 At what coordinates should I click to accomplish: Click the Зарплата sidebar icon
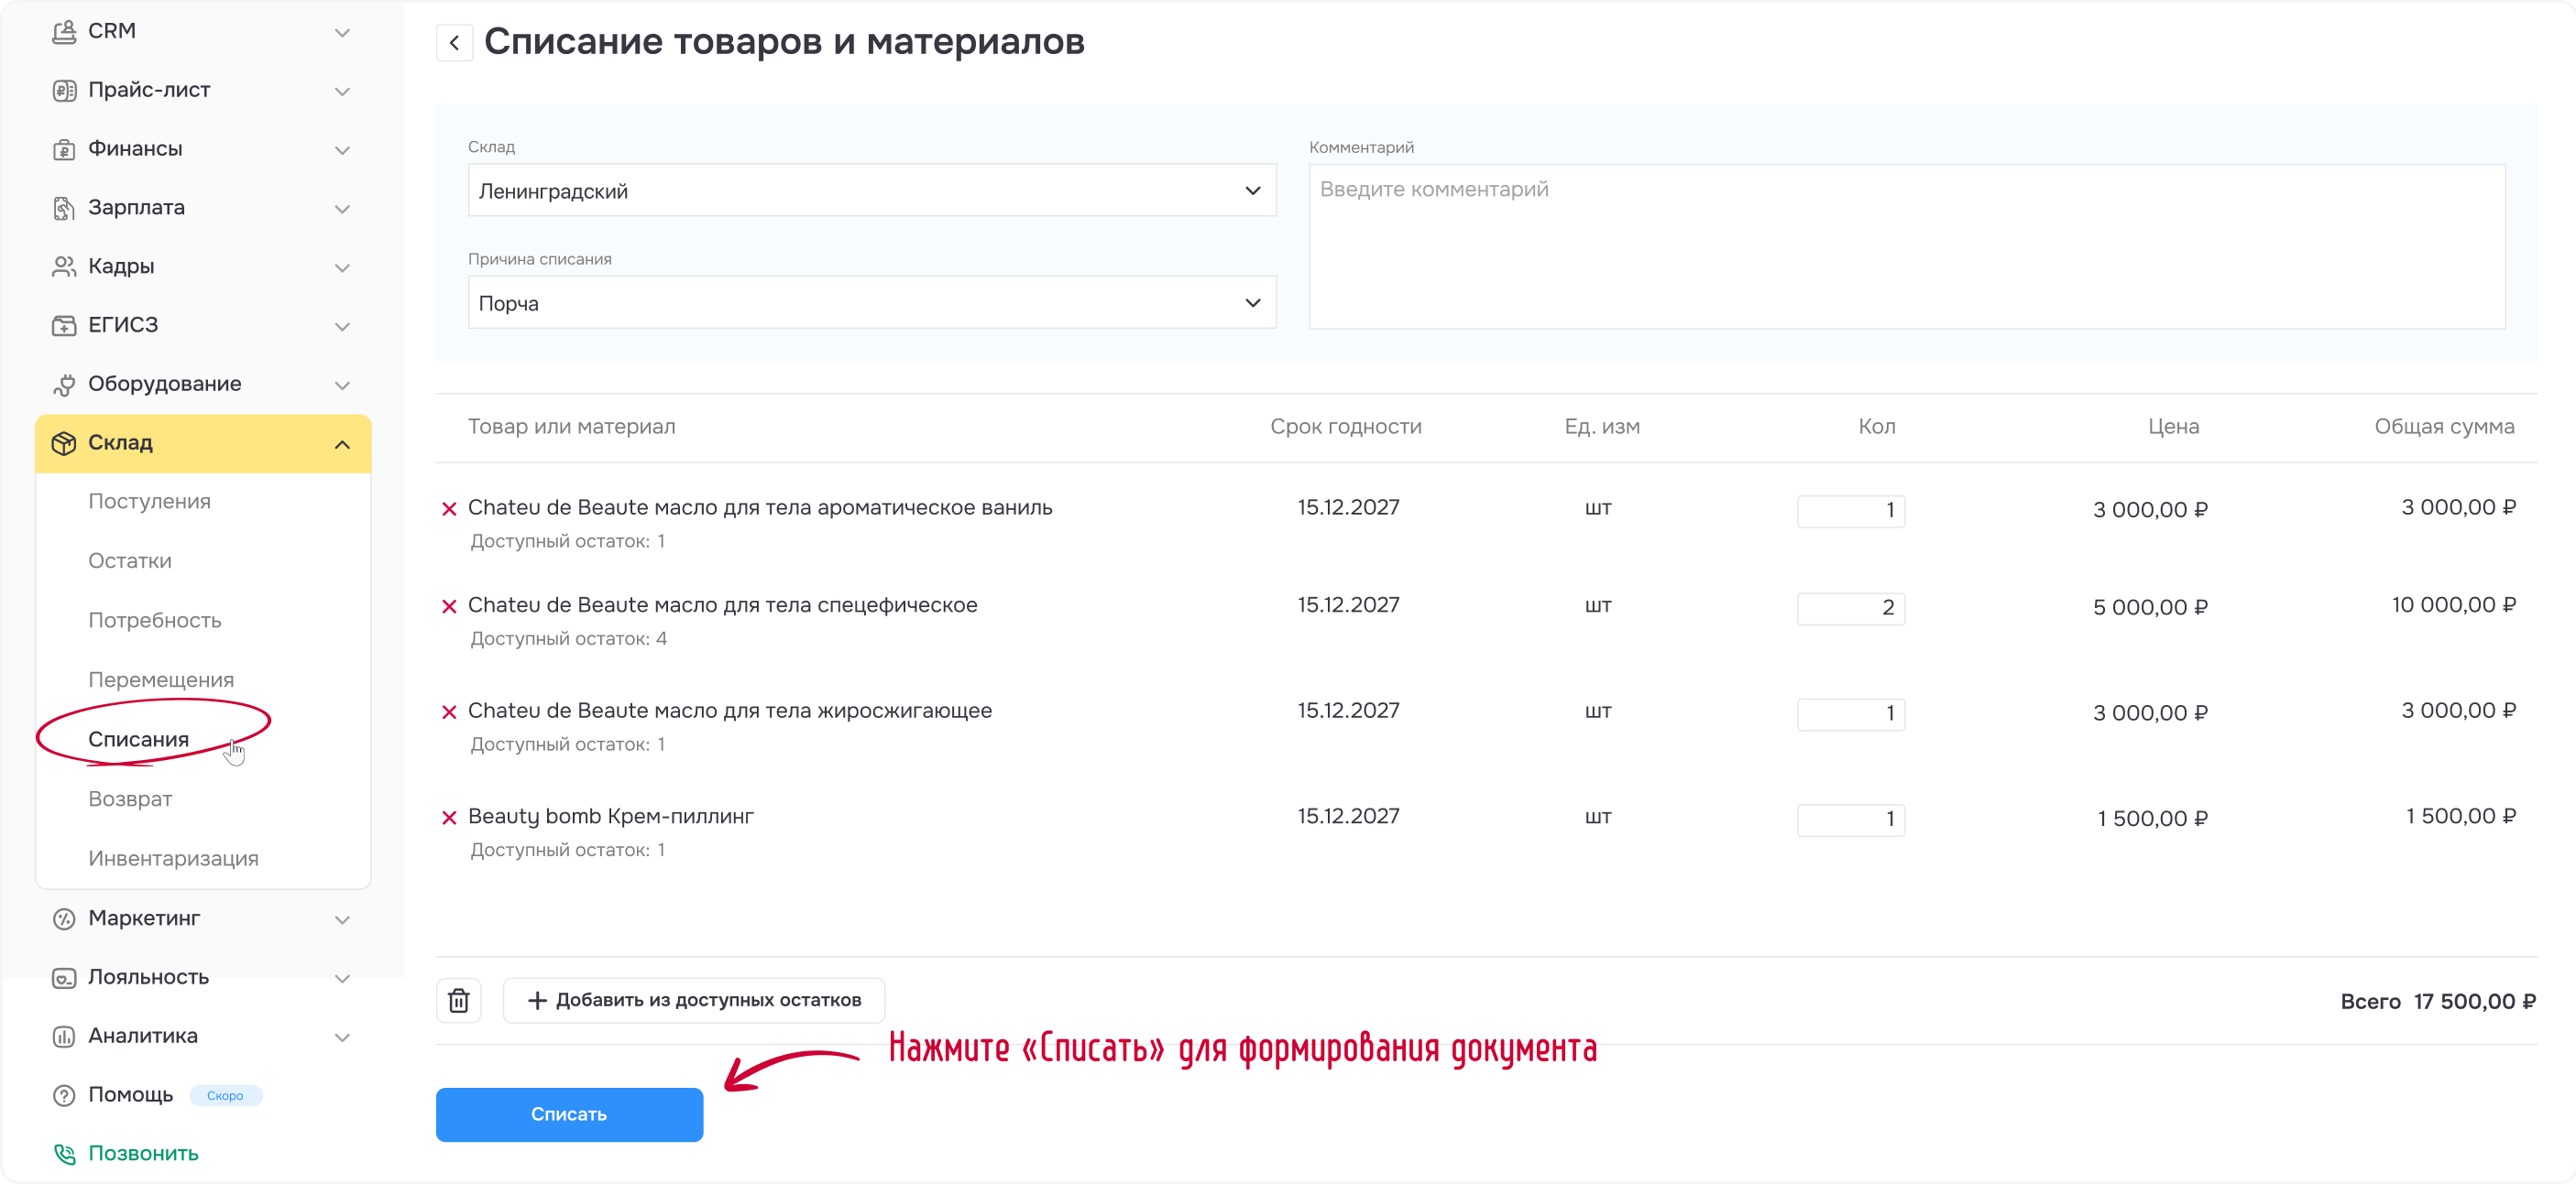[x=64, y=208]
